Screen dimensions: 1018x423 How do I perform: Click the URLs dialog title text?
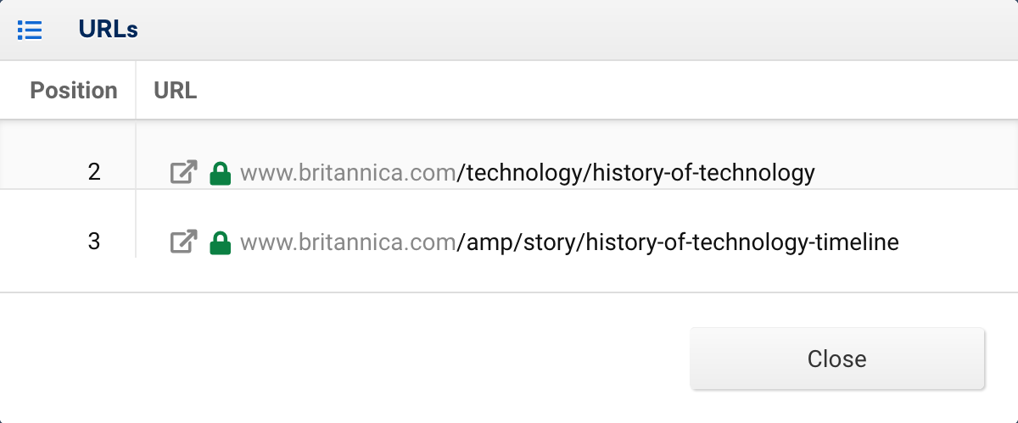click(x=109, y=30)
